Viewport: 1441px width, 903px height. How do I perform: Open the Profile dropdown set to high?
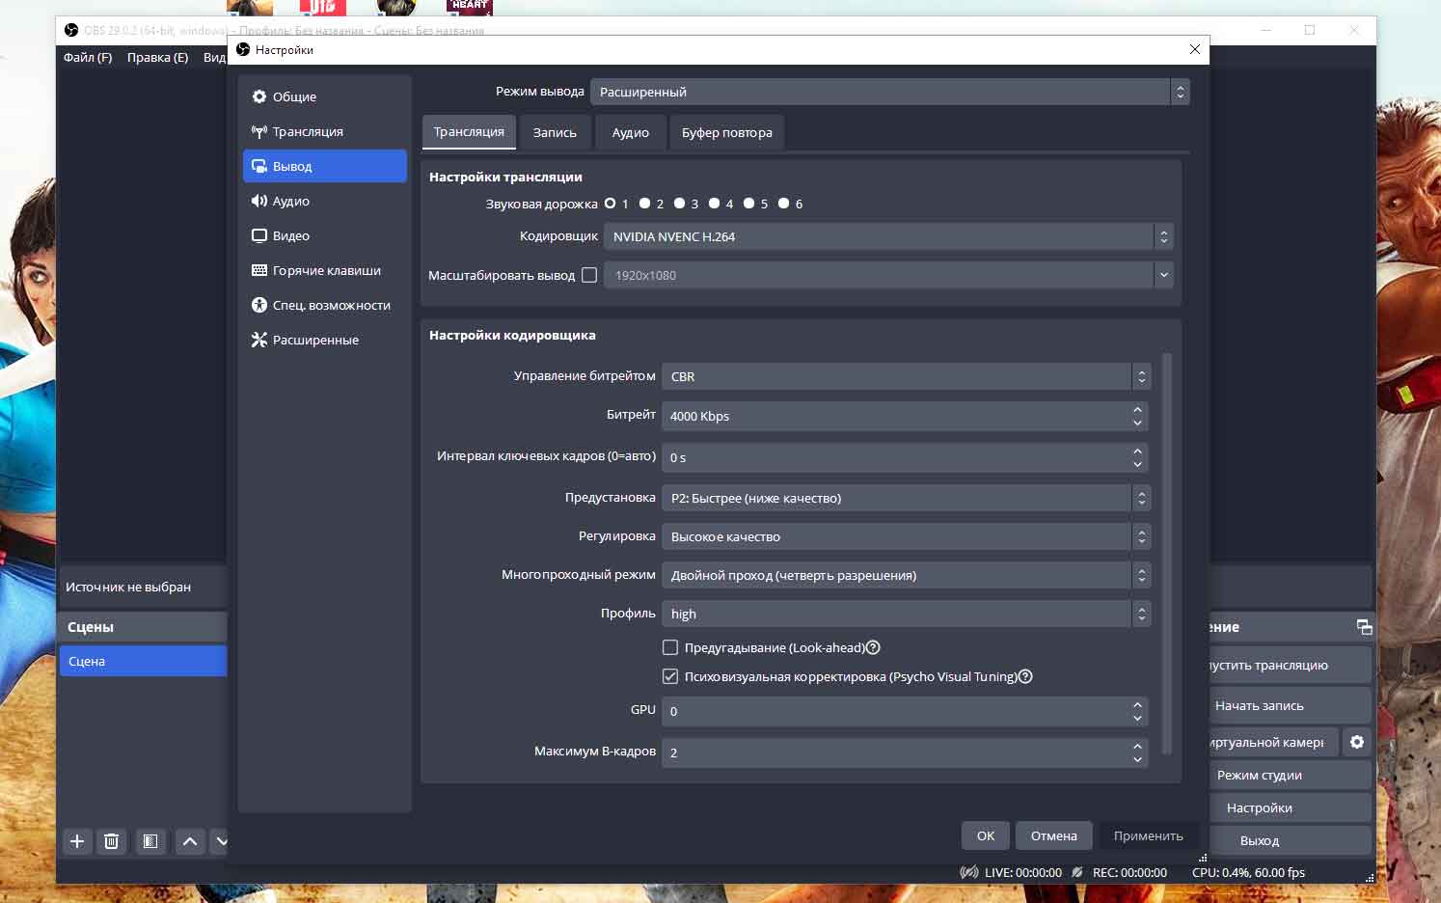905,614
